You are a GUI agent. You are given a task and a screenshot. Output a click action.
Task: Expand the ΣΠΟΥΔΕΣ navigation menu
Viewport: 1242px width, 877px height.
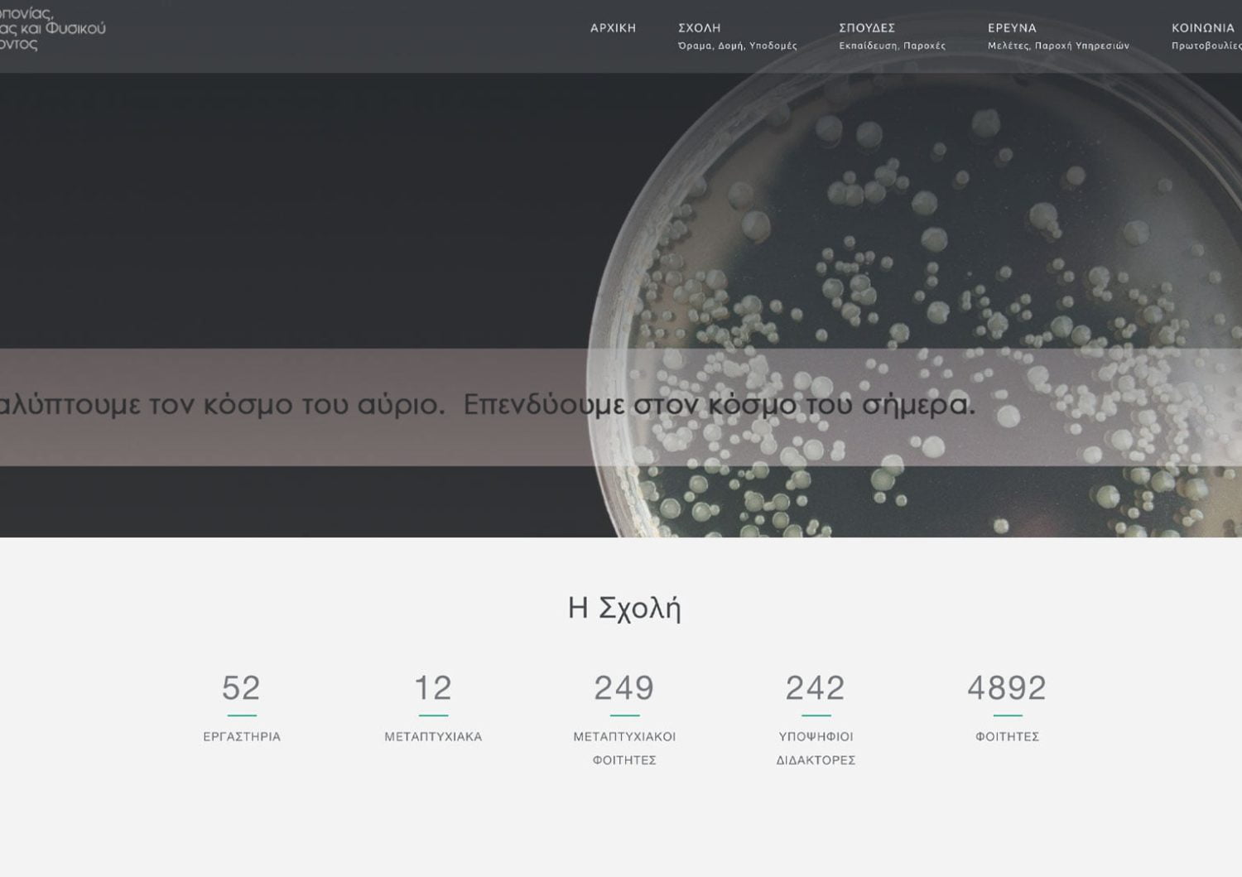coord(866,28)
